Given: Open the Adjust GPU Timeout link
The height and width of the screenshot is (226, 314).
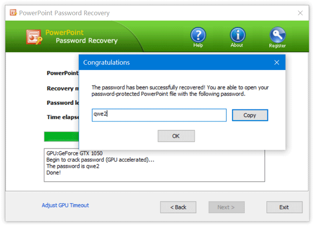Looking at the screenshot, I should [x=65, y=205].
